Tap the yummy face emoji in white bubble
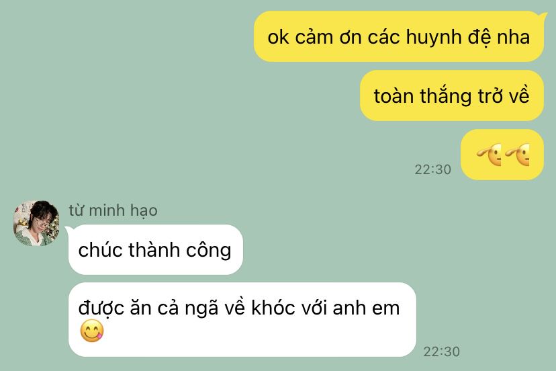556x371 pixels. [92, 331]
